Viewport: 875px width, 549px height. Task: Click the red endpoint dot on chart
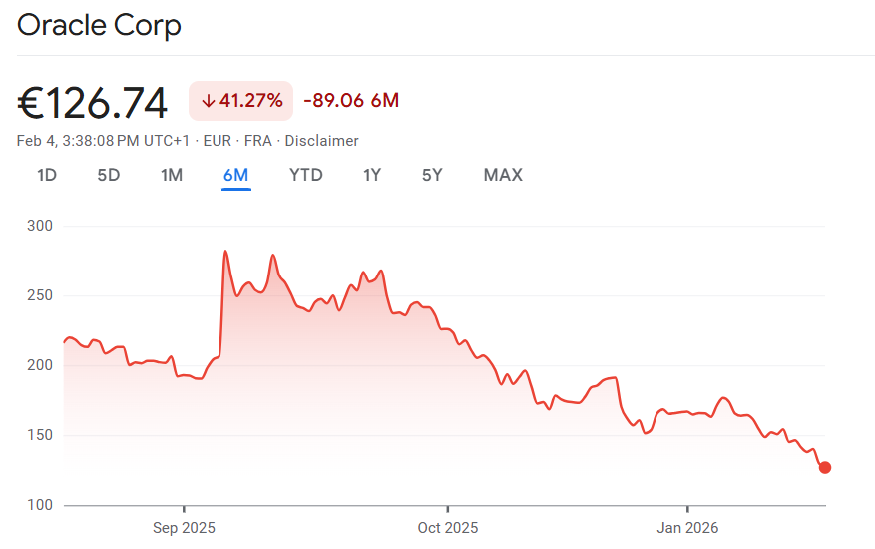tap(825, 467)
